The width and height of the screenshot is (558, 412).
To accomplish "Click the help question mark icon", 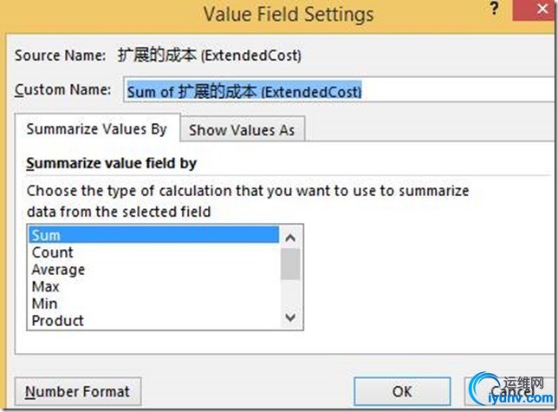I will pos(494,8).
